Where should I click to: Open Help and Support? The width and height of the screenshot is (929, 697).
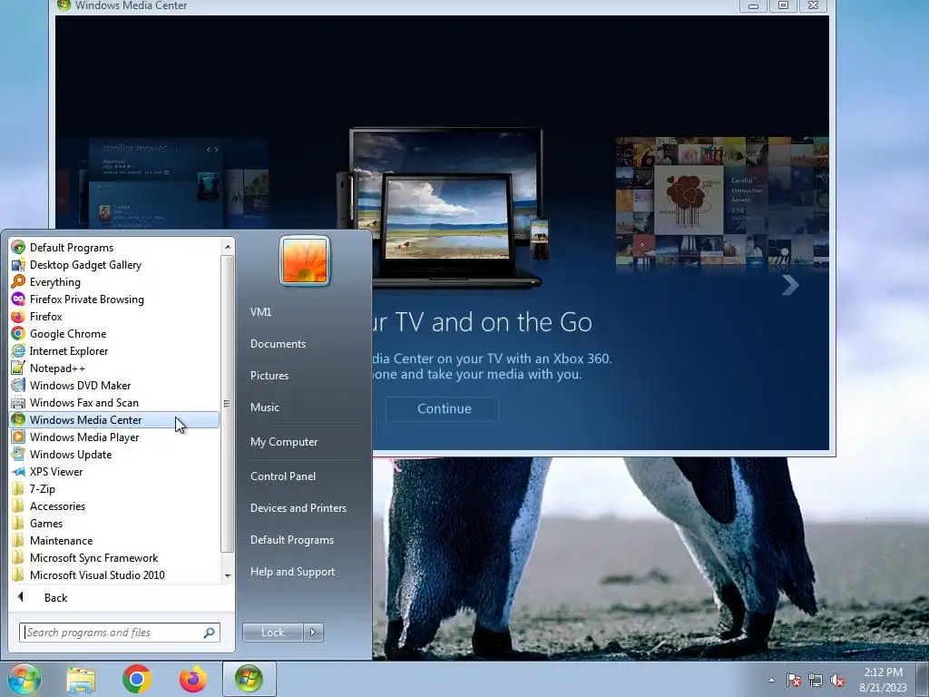[x=292, y=572]
